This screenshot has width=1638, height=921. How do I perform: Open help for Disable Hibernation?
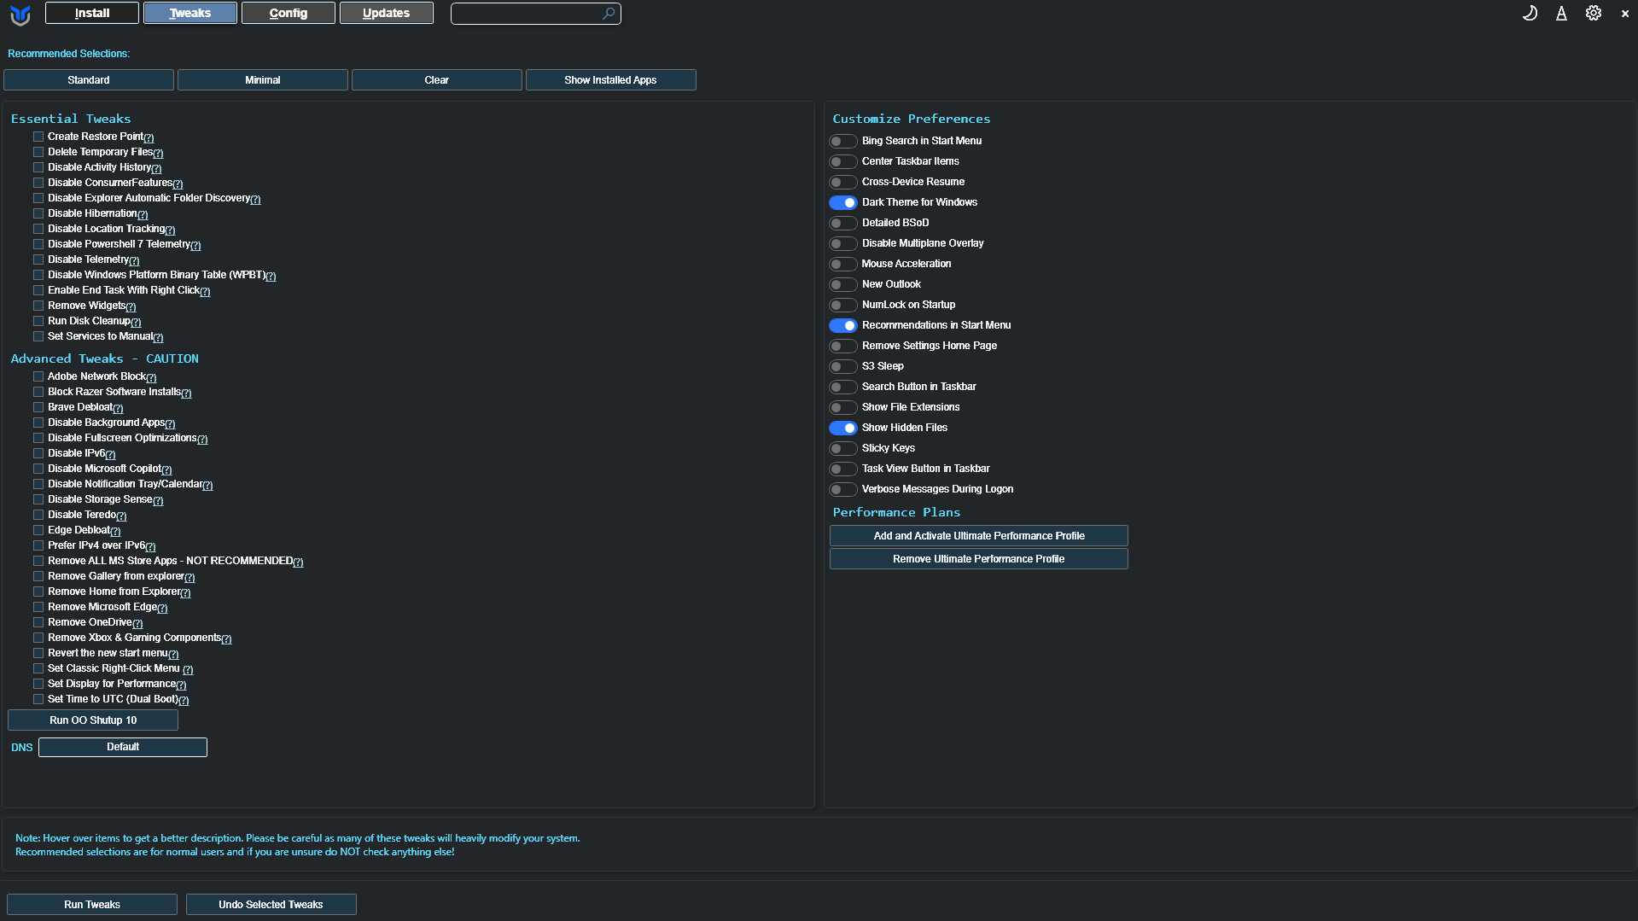(x=143, y=214)
